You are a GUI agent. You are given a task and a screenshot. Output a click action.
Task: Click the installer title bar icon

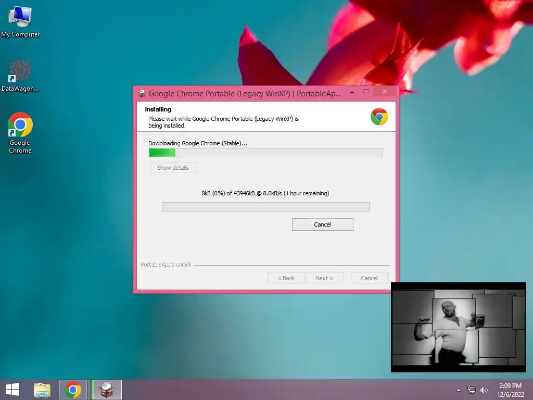click(x=142, y=94)
